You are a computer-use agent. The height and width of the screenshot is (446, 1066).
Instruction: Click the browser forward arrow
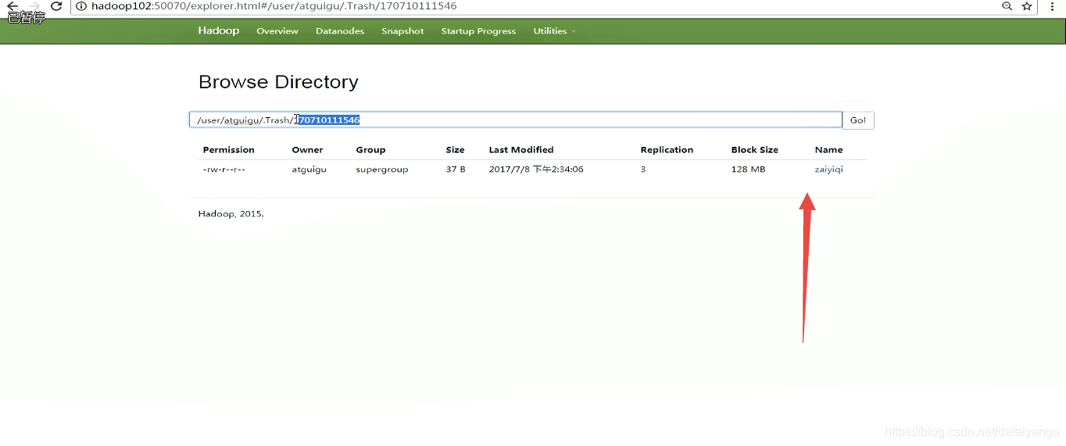click(34, 6)
